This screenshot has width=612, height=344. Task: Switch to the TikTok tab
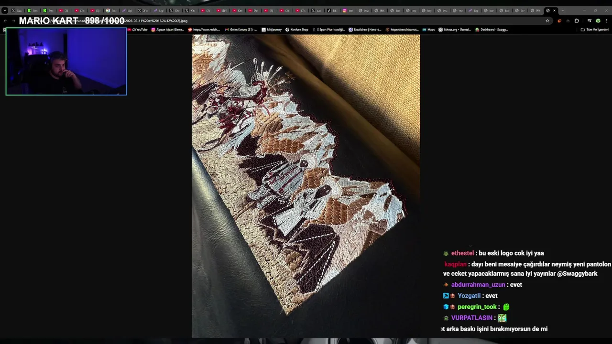pos(332,11)
